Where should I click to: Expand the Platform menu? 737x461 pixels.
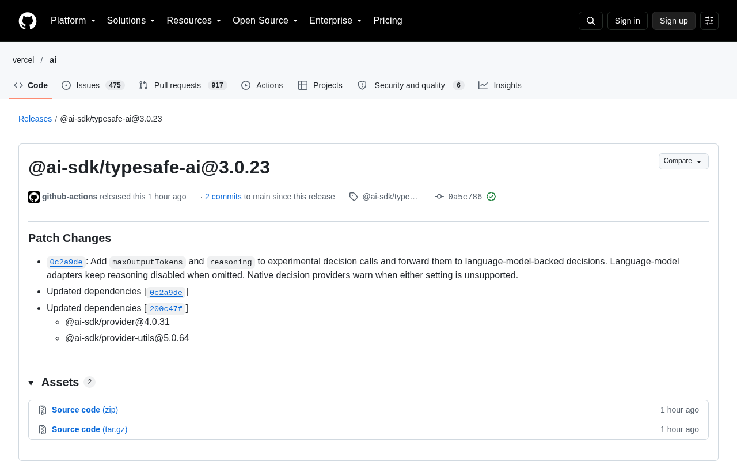pyautogui.click(x=73, y=21)
